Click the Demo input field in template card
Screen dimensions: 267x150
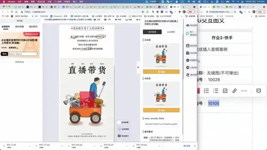point(23,54)
